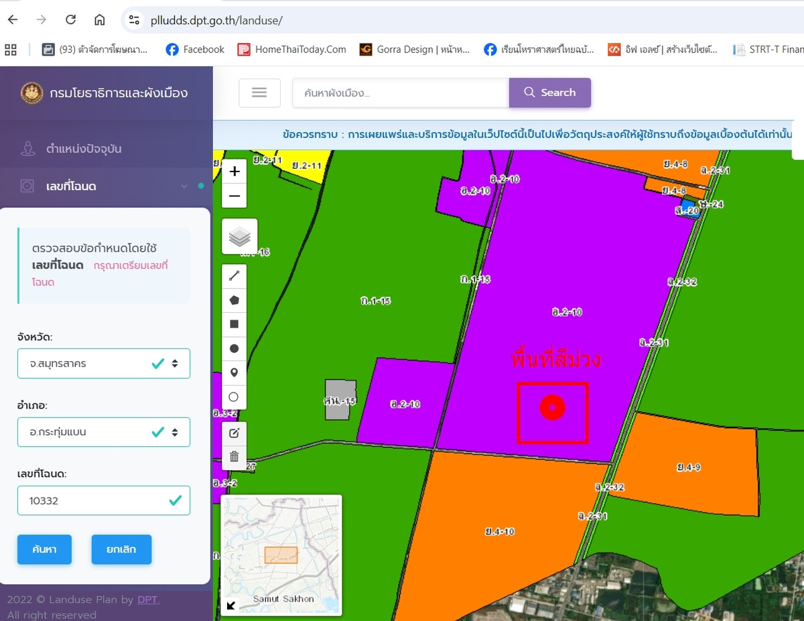
Task: Collapse the minimap using its arrow toggle
Action: (x=231, y=606)
